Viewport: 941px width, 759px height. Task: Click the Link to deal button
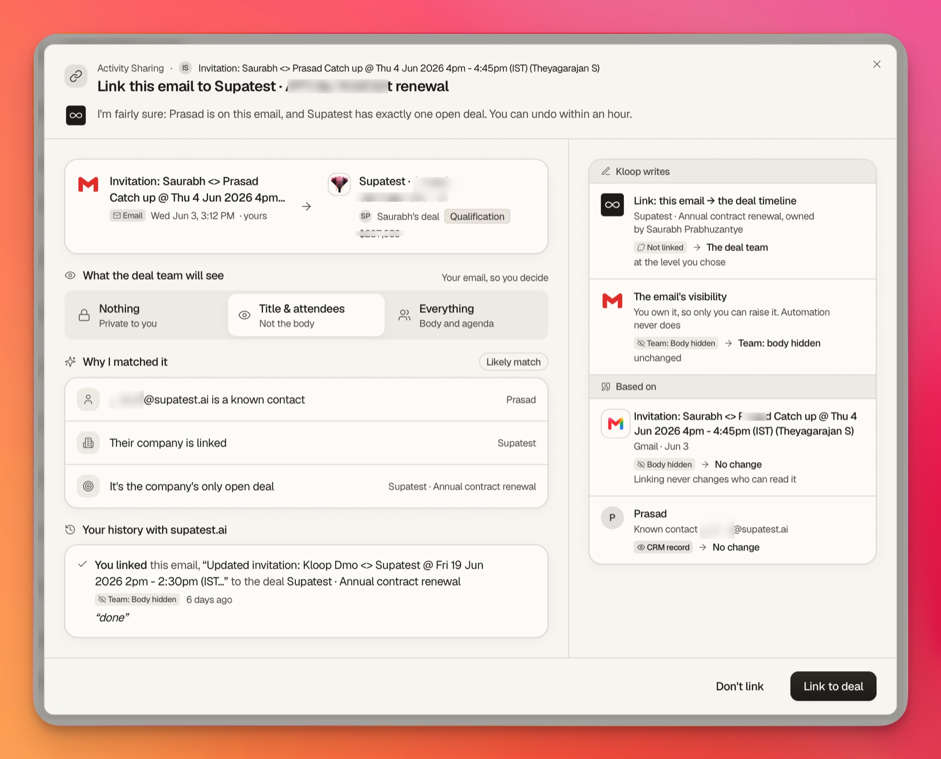(833, 686)
